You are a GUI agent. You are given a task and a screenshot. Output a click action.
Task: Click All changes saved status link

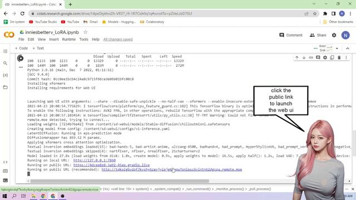[x=118, y=39]
